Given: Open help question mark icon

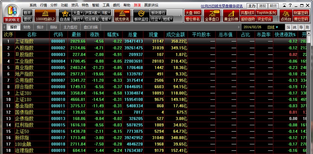Looking at the screenshot, I should tap(290, 5).
